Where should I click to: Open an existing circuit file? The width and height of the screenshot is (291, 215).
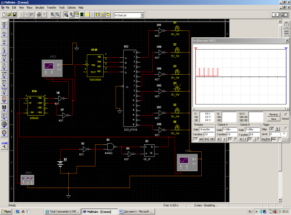[x=9, y=15]
